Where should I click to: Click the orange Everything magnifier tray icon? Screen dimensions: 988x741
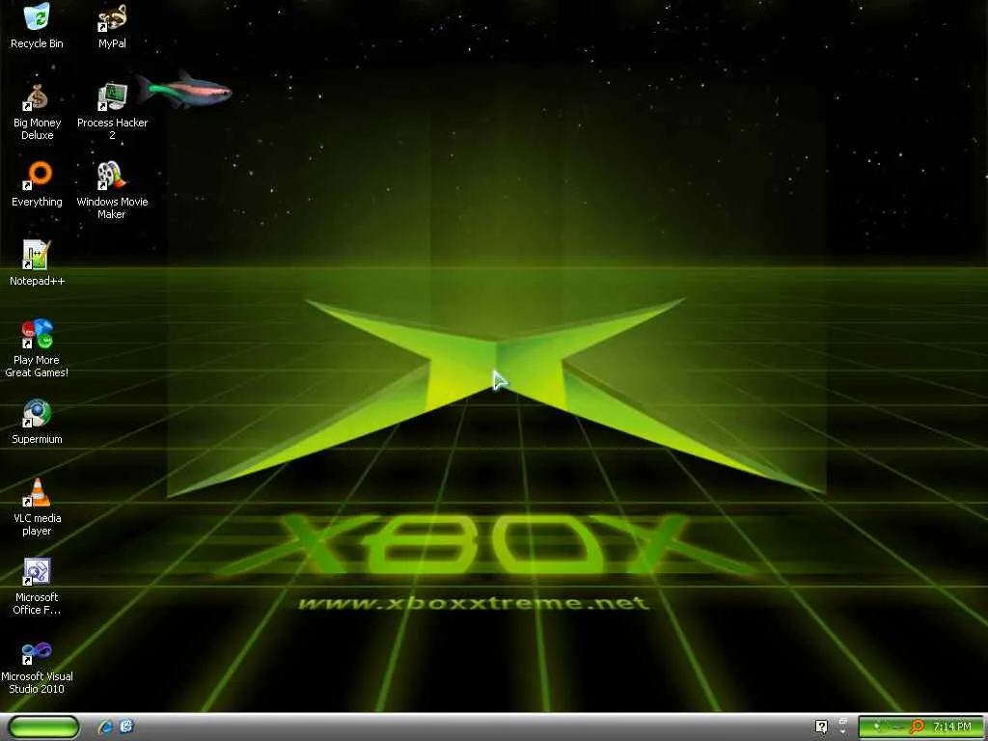919,727
